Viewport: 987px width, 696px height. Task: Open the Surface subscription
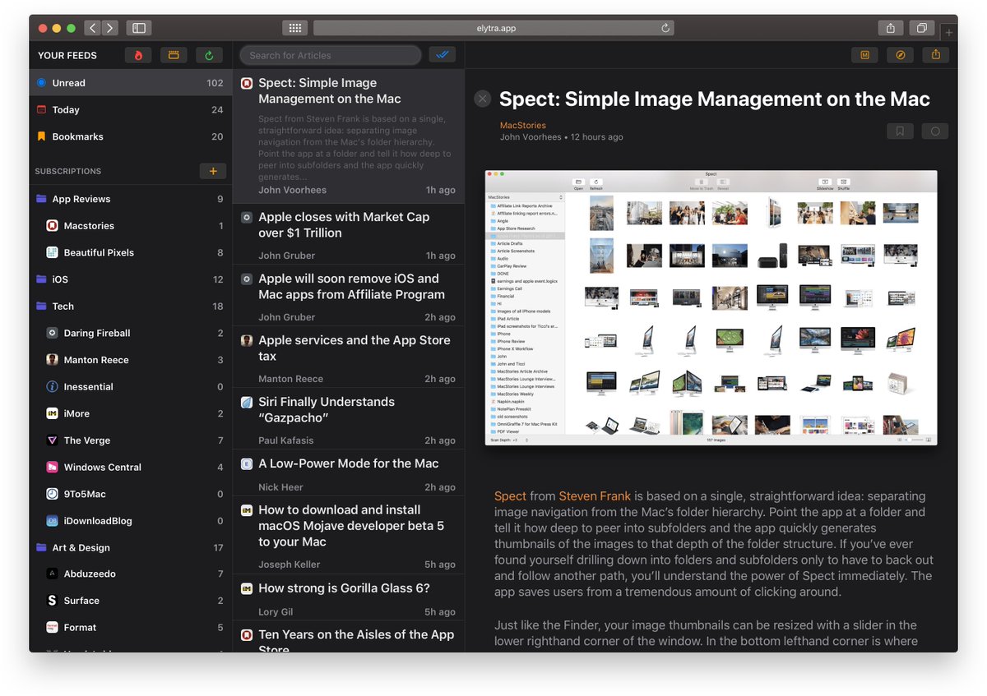click(131, 601)
